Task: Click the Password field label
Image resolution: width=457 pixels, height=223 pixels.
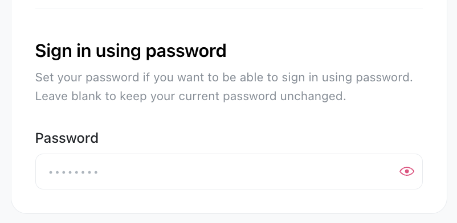Action: (67, 138)
